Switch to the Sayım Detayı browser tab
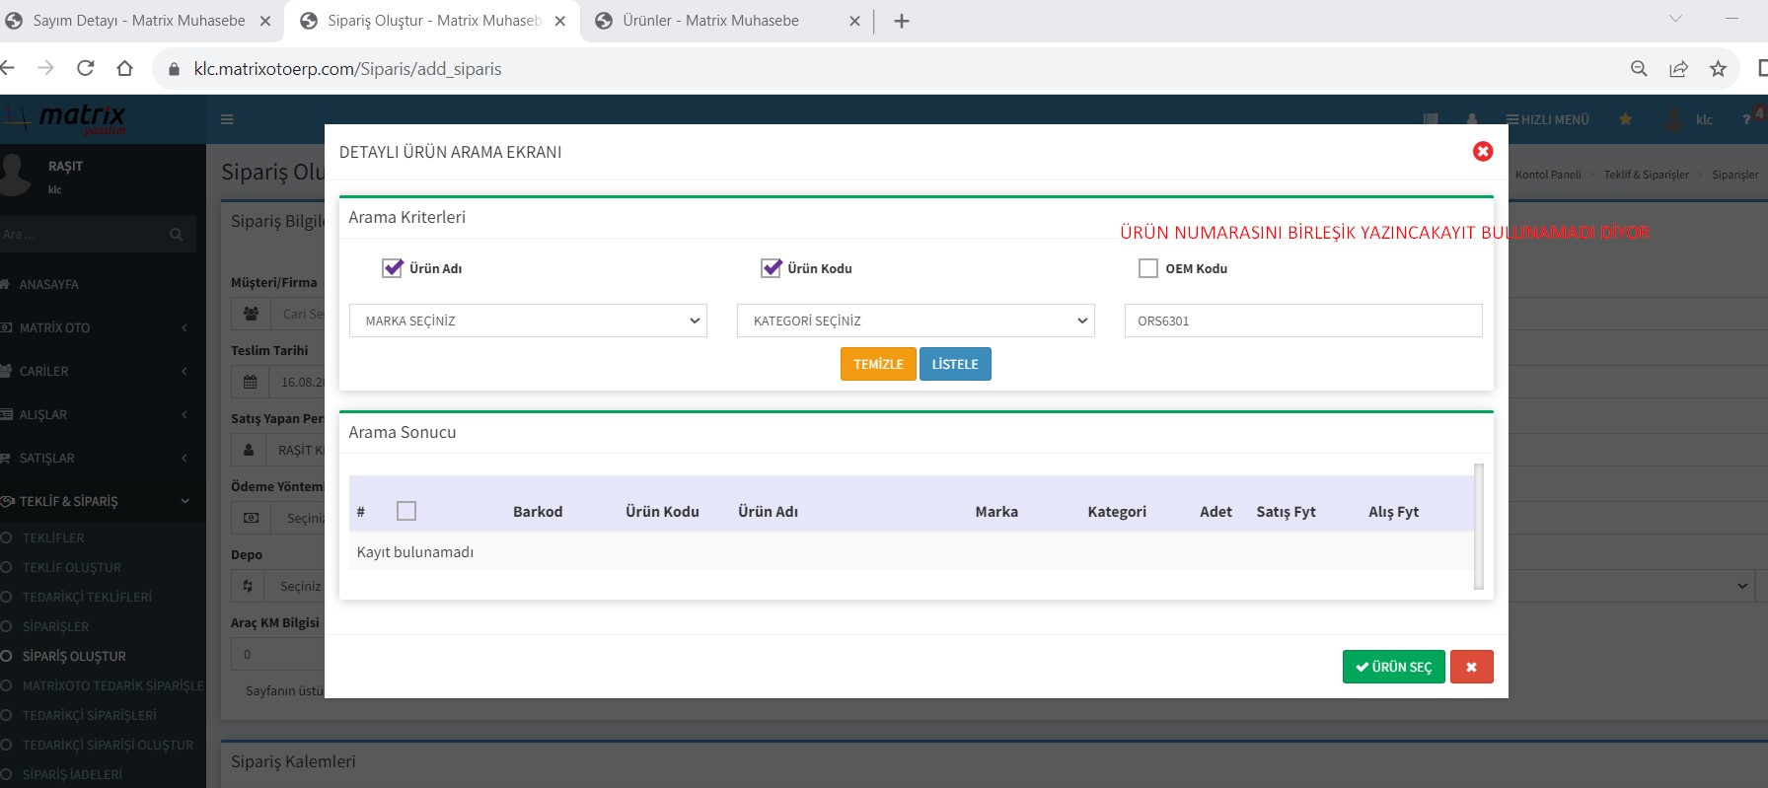1768x788 pixels. (x=138, y=21)
